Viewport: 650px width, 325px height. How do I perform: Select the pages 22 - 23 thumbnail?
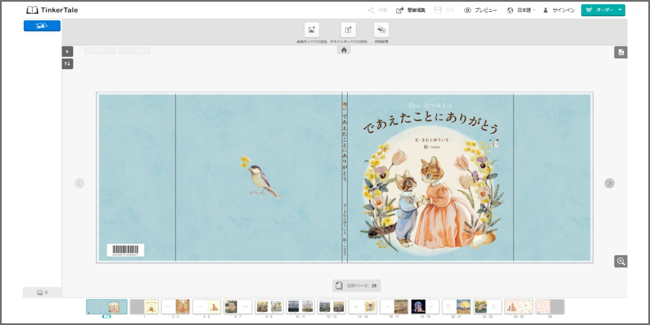(487, 307)
